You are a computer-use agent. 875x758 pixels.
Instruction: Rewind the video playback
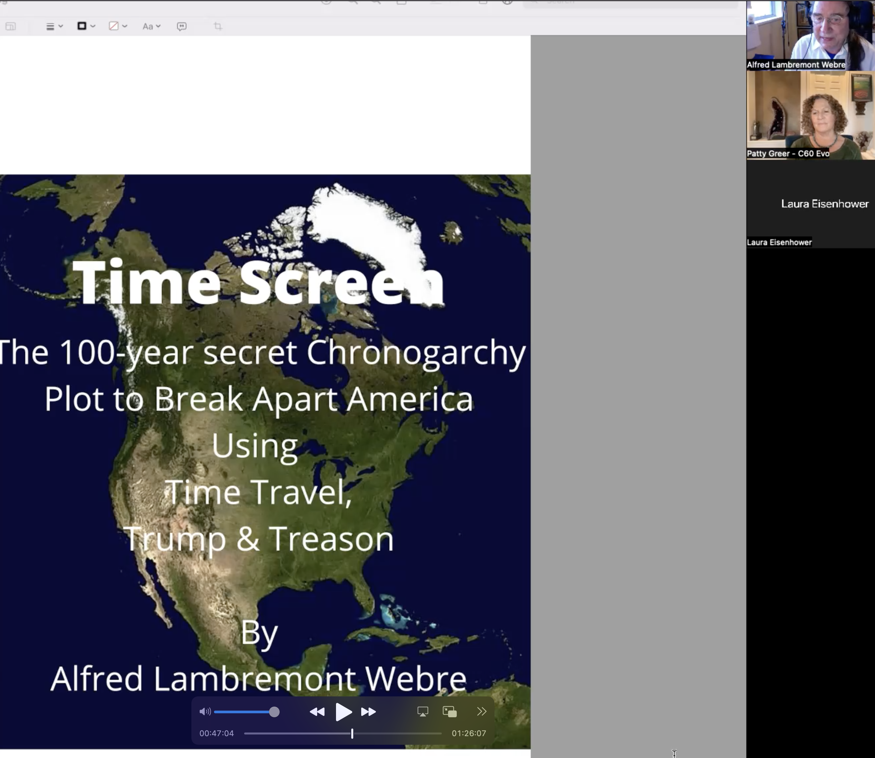[x=317, y=712]
